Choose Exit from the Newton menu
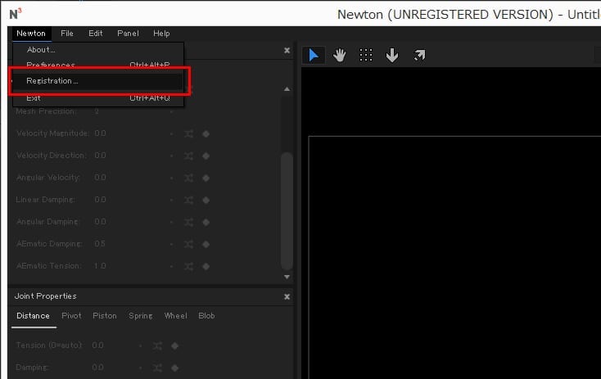The width and height of the screenshot is (601, 379). [x=98, y=98]
